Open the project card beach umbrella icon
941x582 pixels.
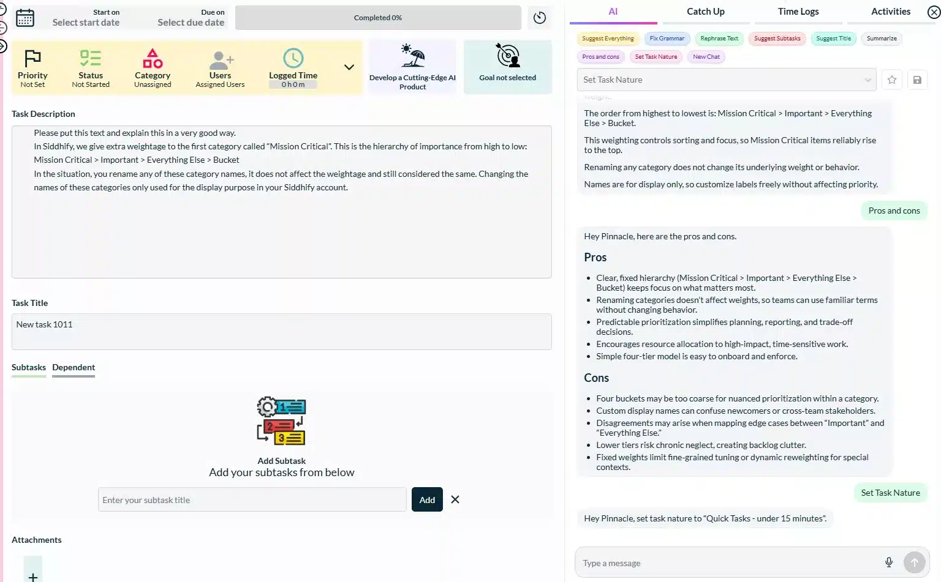point(413,56)
